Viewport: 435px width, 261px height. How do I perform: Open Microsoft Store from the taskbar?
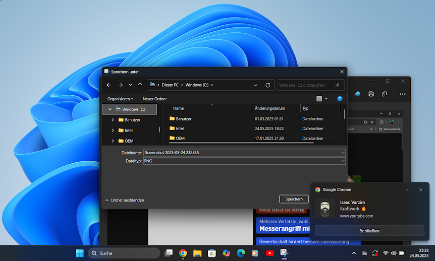211,253
